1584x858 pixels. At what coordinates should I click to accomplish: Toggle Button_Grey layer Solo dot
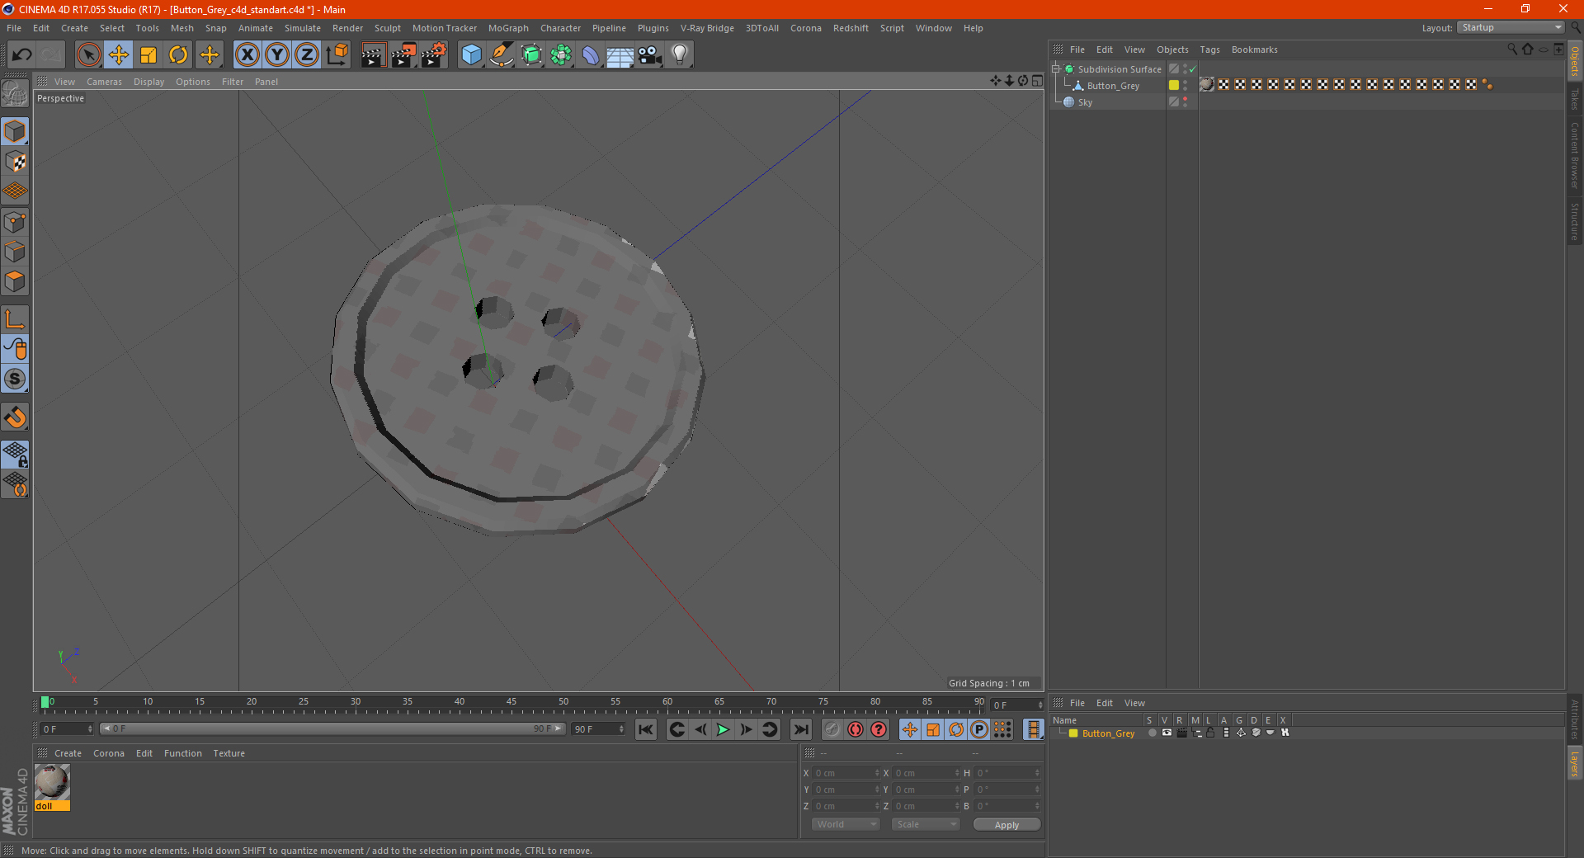[1152, 733]
